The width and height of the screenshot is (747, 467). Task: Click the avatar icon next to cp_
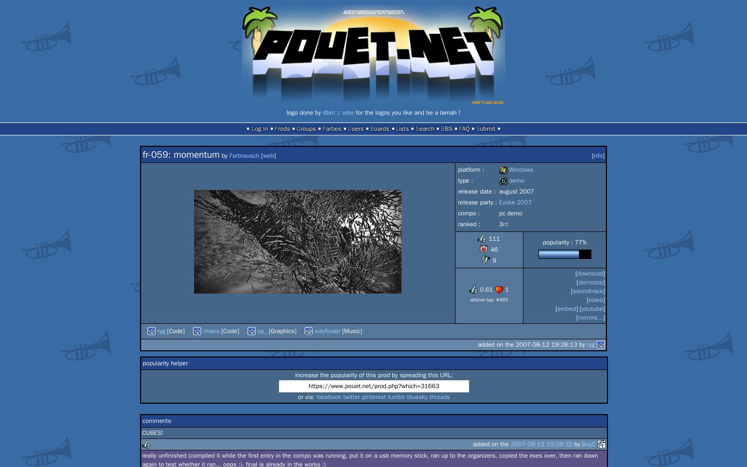pos(252,331)
